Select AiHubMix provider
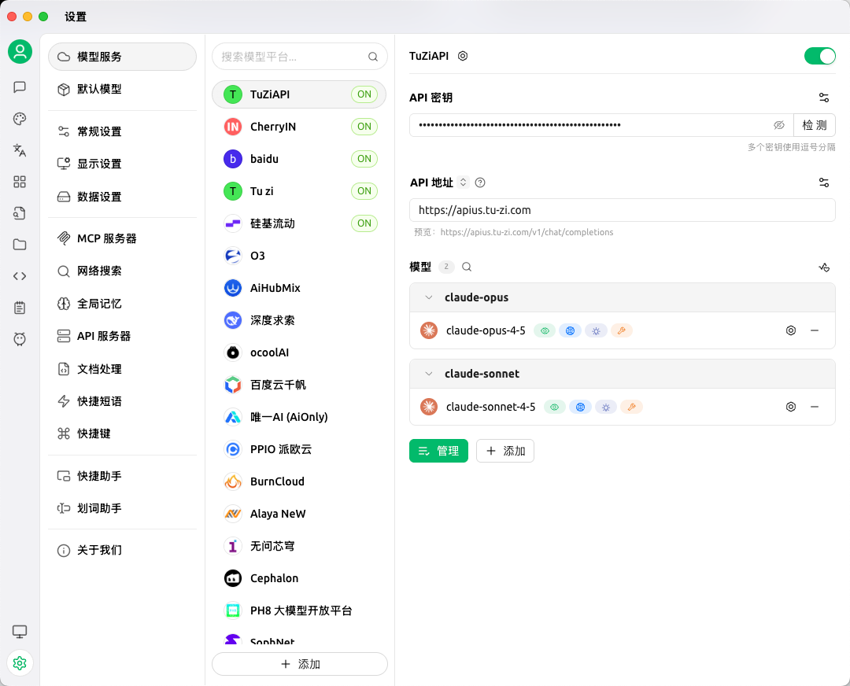Image resolution: width=850 pixels, height=686 pixels. [x=299, y=288]
